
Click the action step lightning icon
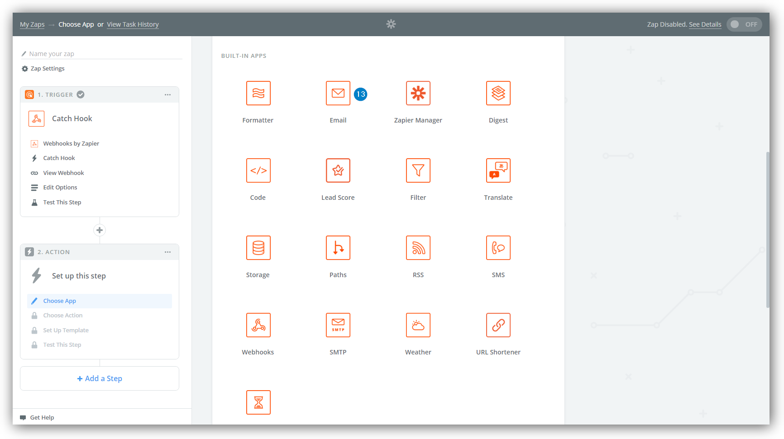pyautogui.click(x=29, y=252)
